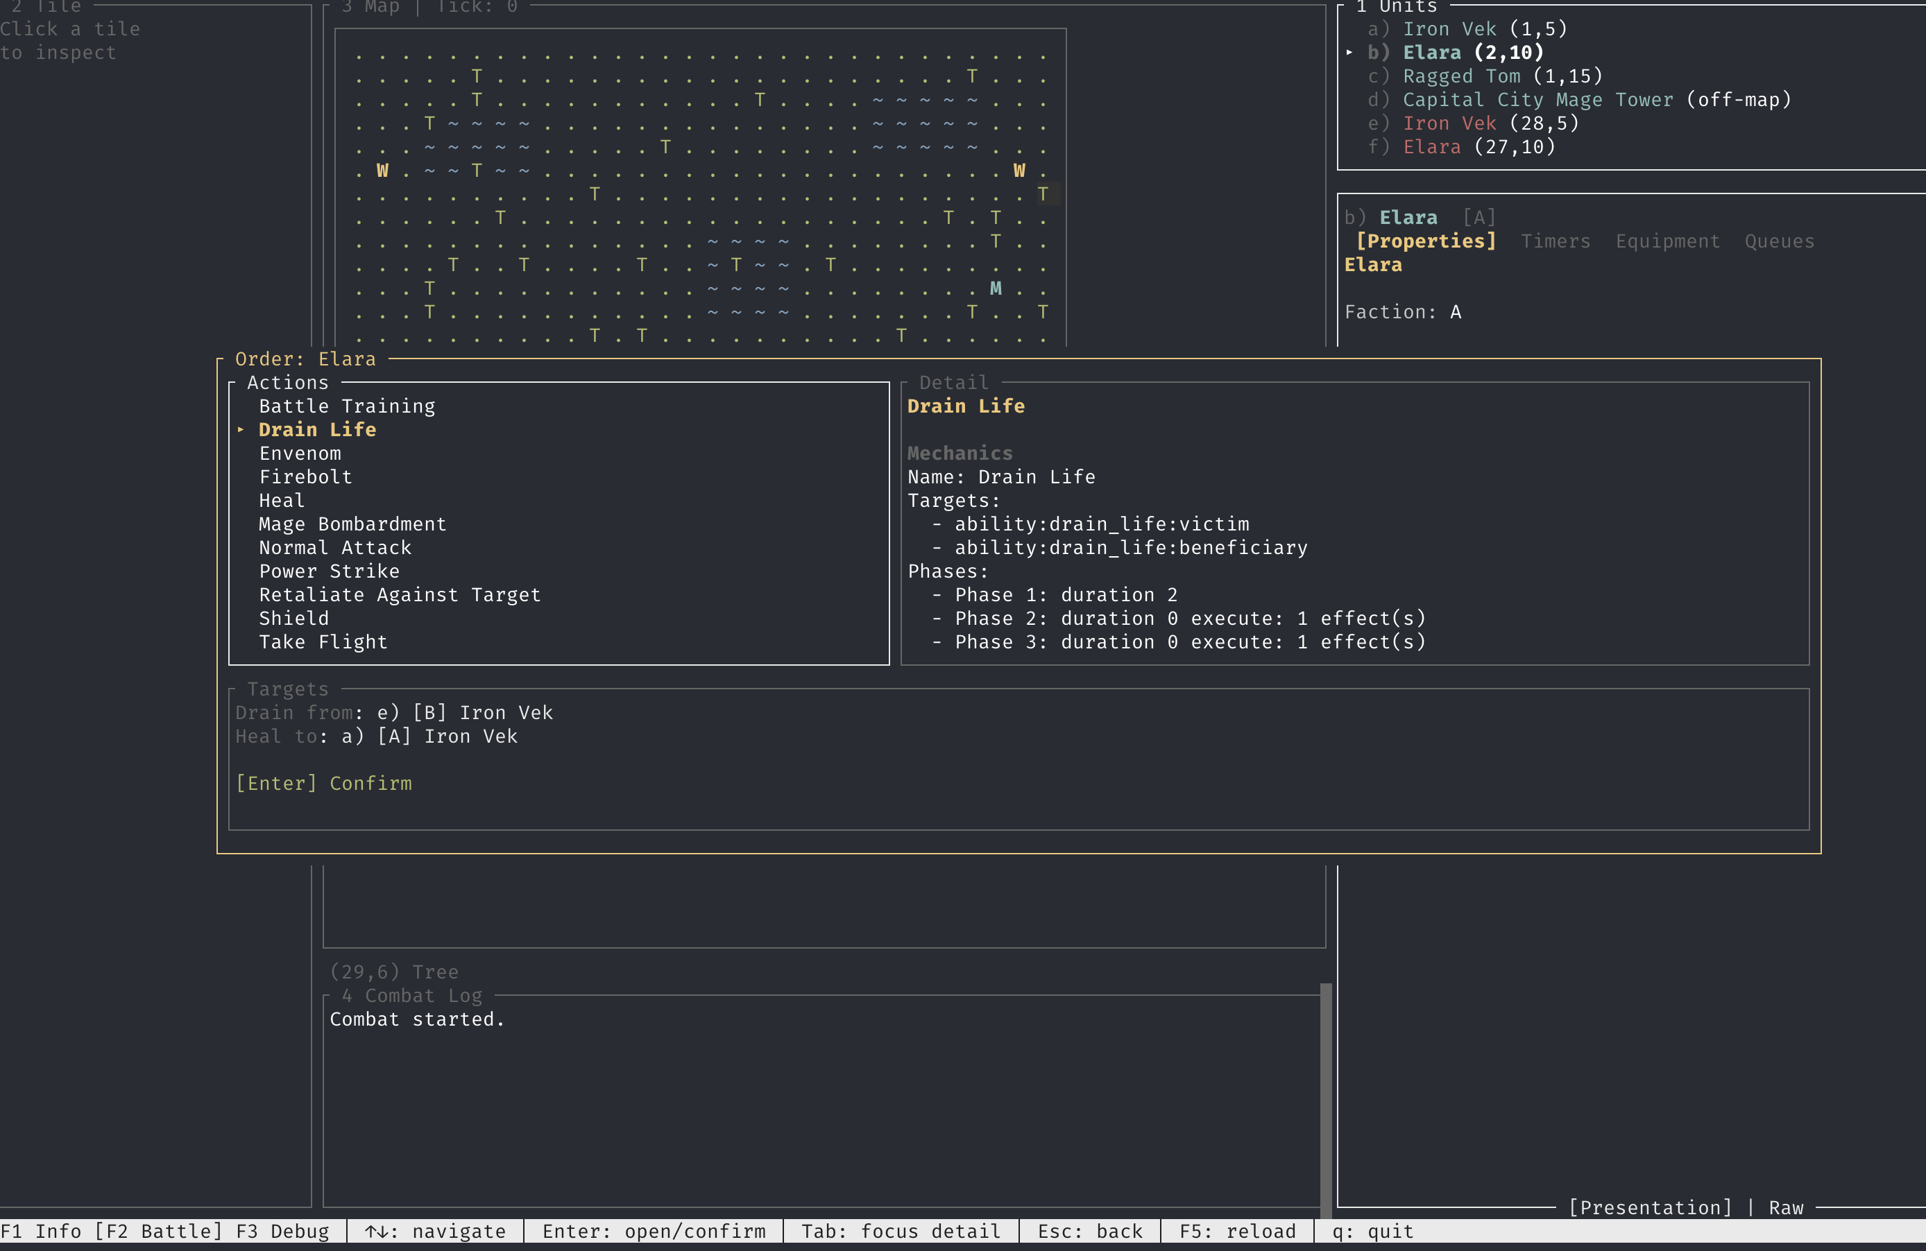Viewport: 1926px width, 1251px height.
Task: Click highlighted tree tile at map edge
Action: [1043, 194]
